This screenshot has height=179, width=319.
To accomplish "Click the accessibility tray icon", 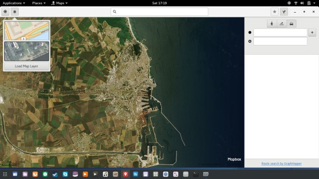I will tap(289, 3).
